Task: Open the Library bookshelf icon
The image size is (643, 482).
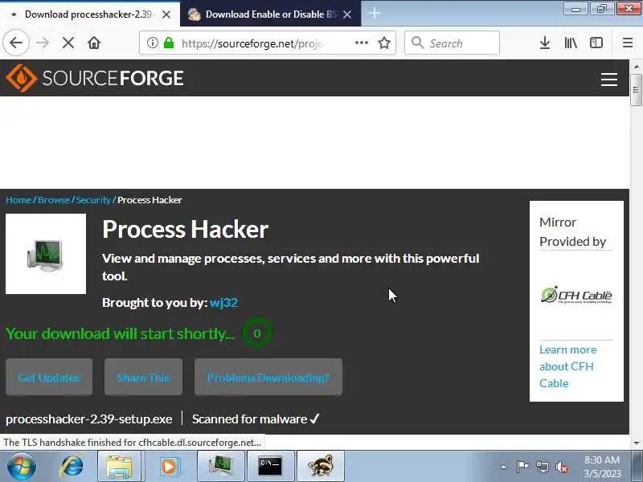Action: [x=571, y=43]
